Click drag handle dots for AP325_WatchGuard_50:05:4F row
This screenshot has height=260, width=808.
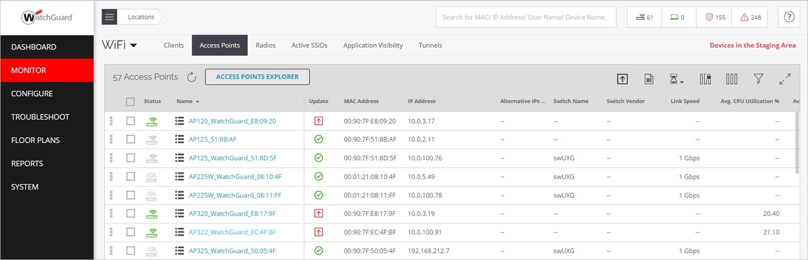click(111, 251)
